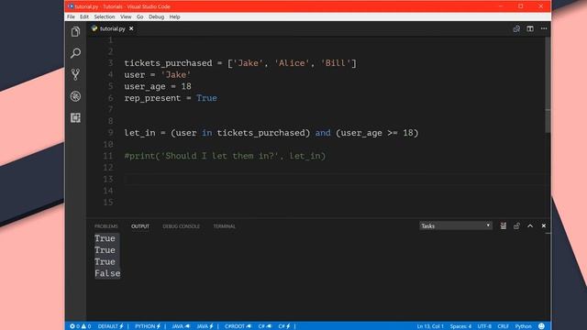Click line number 15 in the gutter
The image size is (587, 330).
[x=108, y=203]
